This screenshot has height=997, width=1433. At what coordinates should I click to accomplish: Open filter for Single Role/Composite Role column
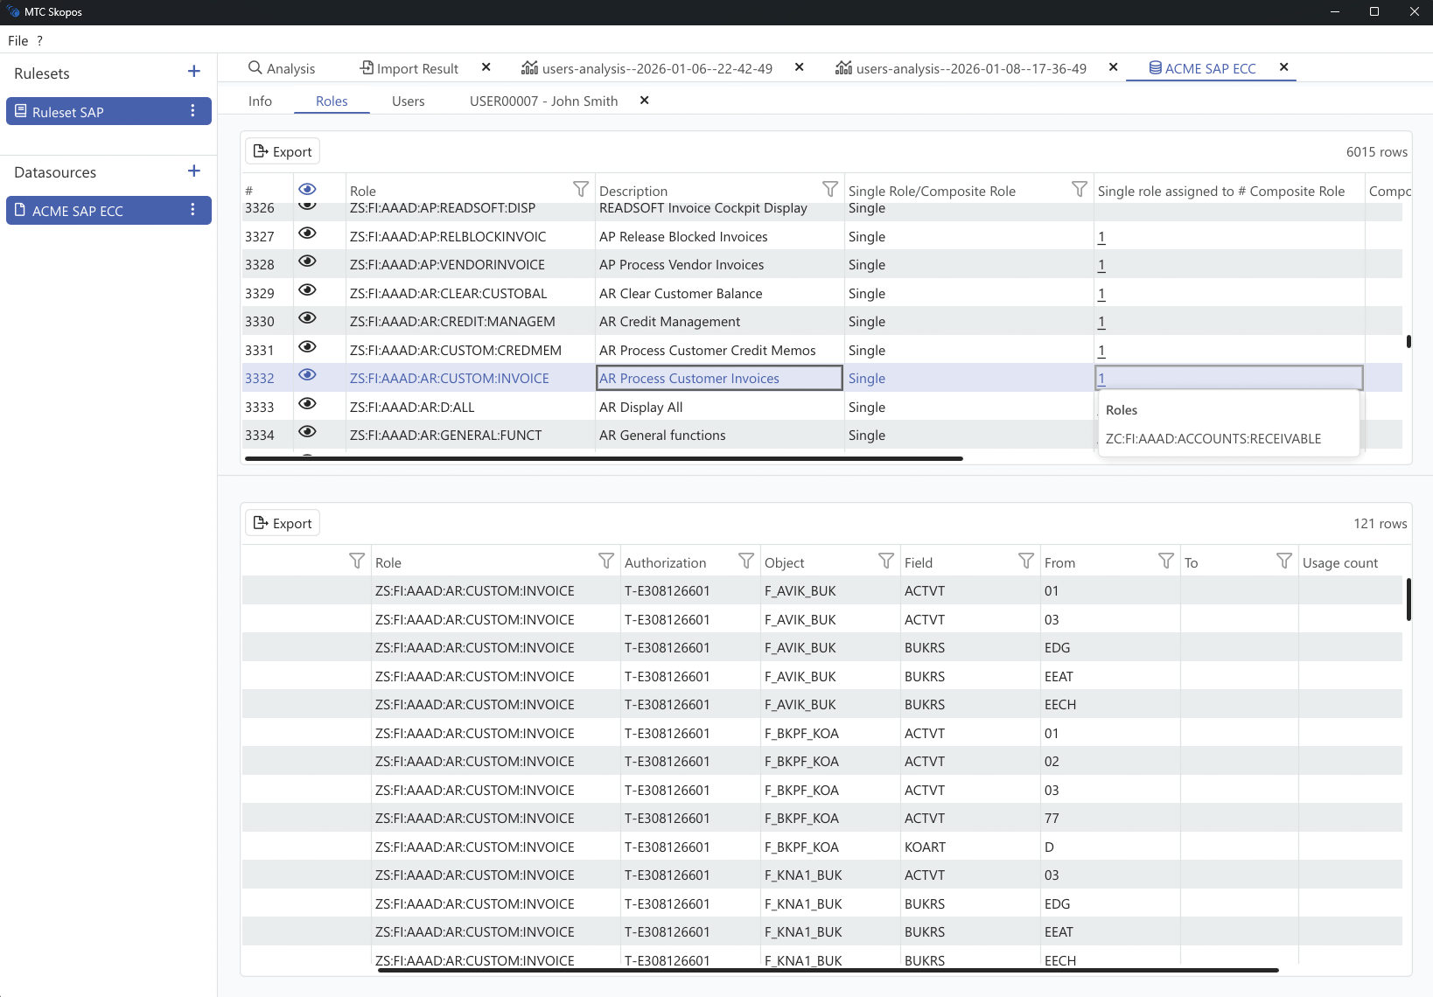(1079, 189)
